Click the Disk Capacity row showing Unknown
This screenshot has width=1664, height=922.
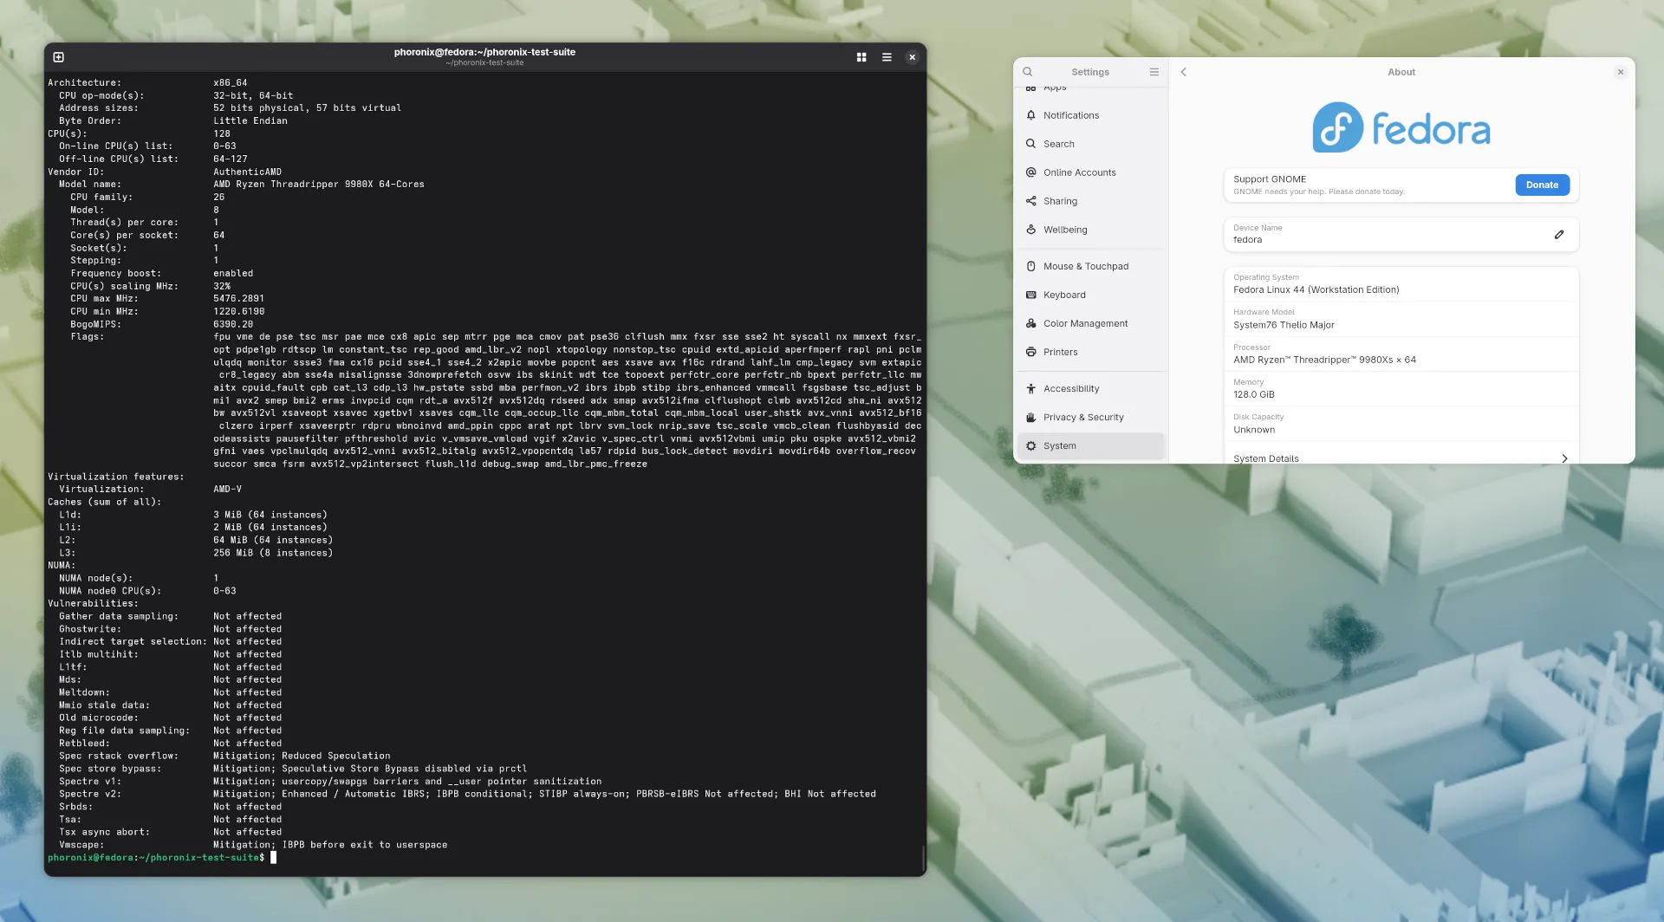1401,424
